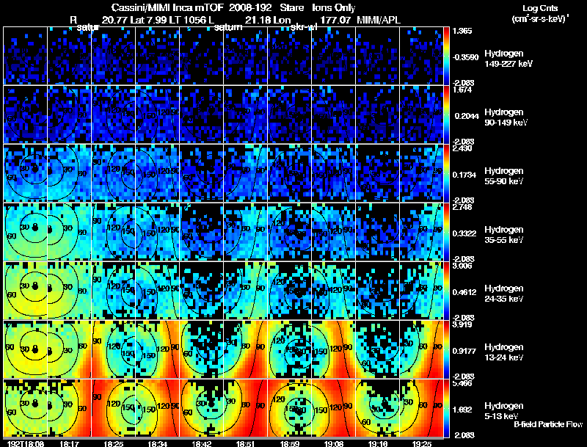Click the 18:59 time axis label
This screenshot has height=447, width=587.
click(289, 443)
